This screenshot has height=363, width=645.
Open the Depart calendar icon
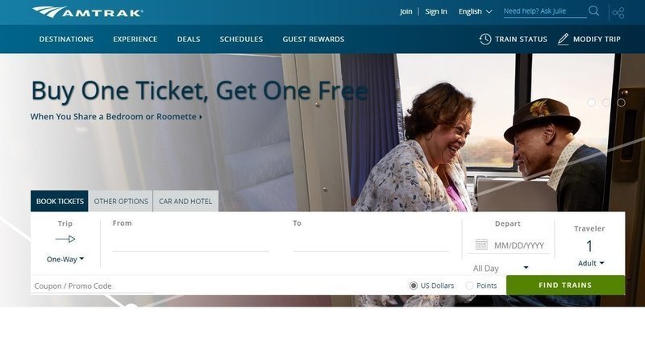[x=481, y=244]
